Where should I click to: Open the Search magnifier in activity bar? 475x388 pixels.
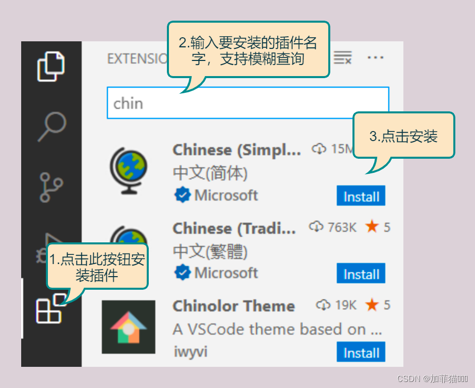point(52,126)
